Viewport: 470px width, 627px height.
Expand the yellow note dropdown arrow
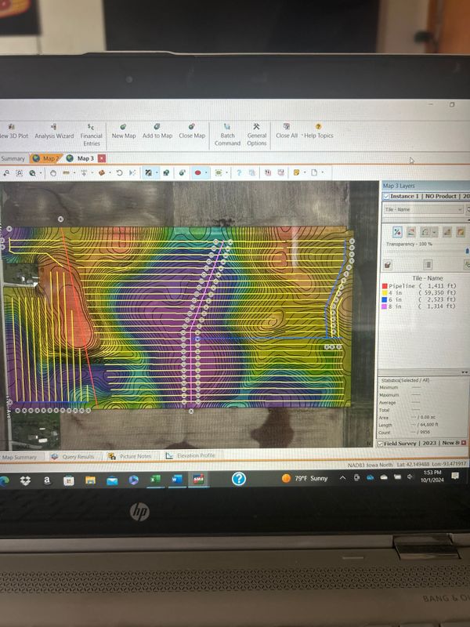305,172
